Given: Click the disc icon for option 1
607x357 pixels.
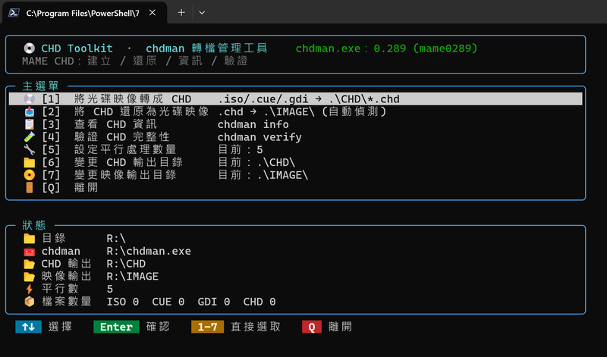Looking at the screenshot, I should [x=29, y=99].
